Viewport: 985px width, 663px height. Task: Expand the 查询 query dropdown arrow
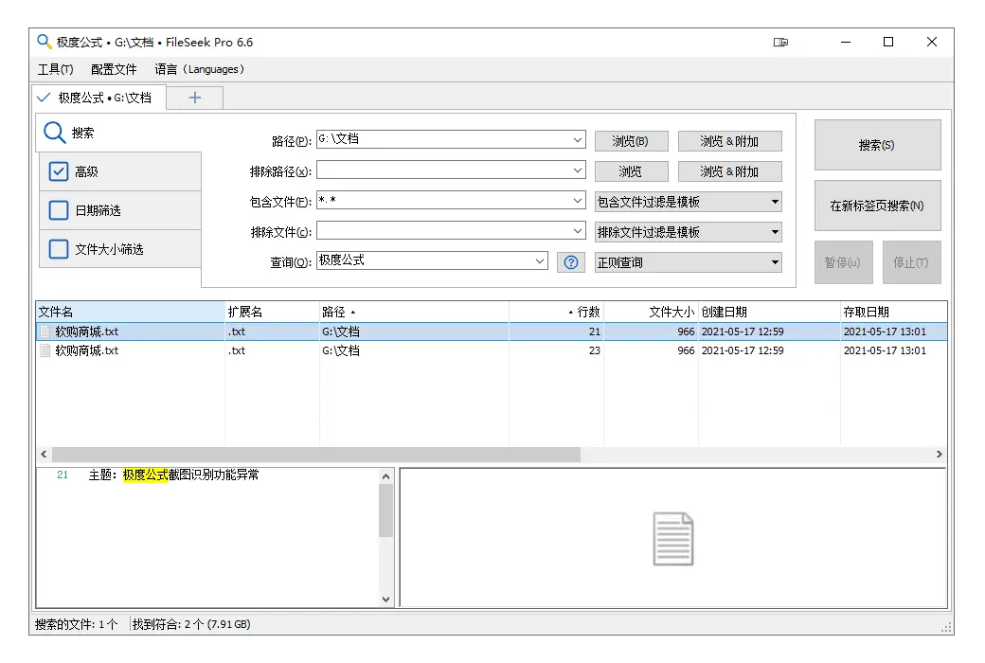pyautogui.click(x=540, y=260)
